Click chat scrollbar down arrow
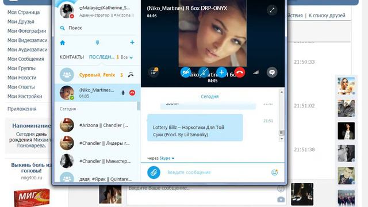The height and width of the screenshot is (207, 368). click(282, 139)
